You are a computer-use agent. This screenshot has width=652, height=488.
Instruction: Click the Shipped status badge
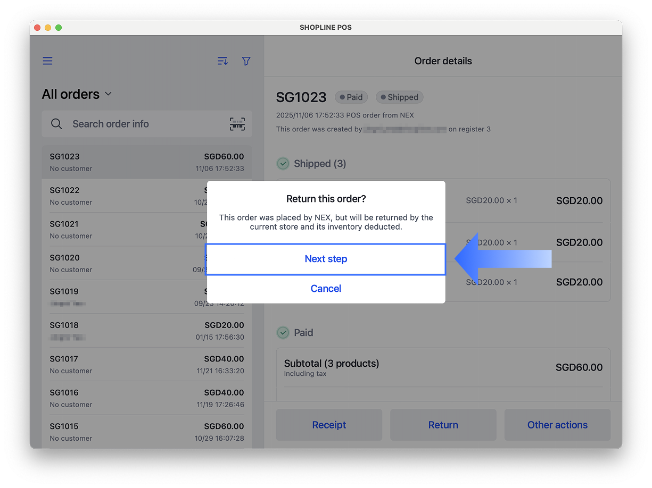(400, 97)
